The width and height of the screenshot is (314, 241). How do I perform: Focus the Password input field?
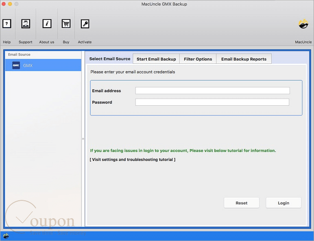tap(212, 102)
